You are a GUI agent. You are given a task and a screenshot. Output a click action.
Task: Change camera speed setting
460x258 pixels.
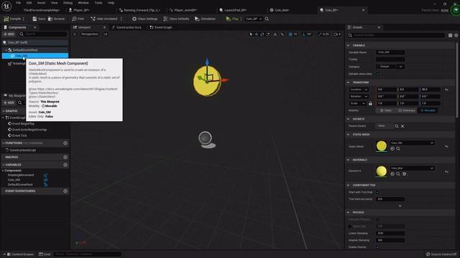point(337,34)
